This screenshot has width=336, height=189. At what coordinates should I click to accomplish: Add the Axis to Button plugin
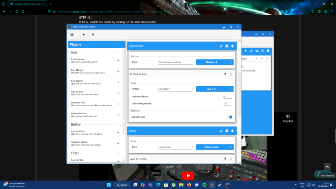118,133
